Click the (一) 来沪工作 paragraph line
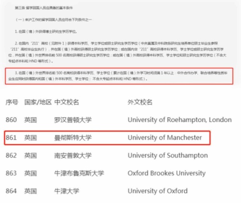The height and width of the screenshot is (203, 241). [54, 20]
